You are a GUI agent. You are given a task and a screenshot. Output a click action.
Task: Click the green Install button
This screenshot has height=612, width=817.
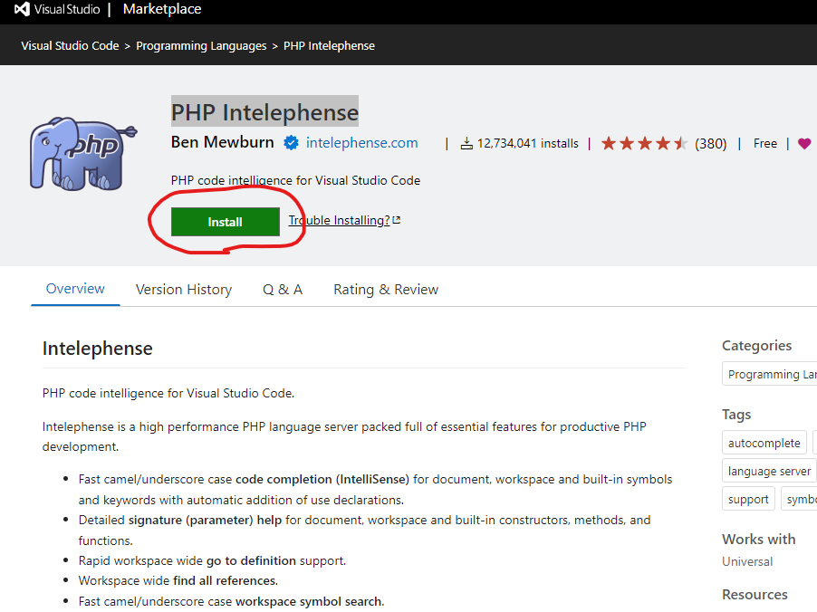tap(224, 221)
